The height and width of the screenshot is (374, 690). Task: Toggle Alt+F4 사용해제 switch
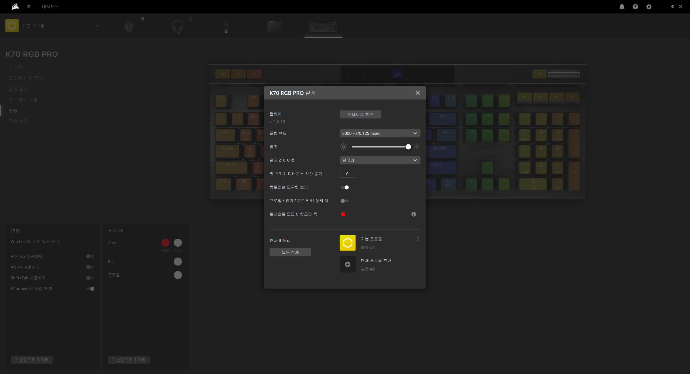[x=90, y=267]
